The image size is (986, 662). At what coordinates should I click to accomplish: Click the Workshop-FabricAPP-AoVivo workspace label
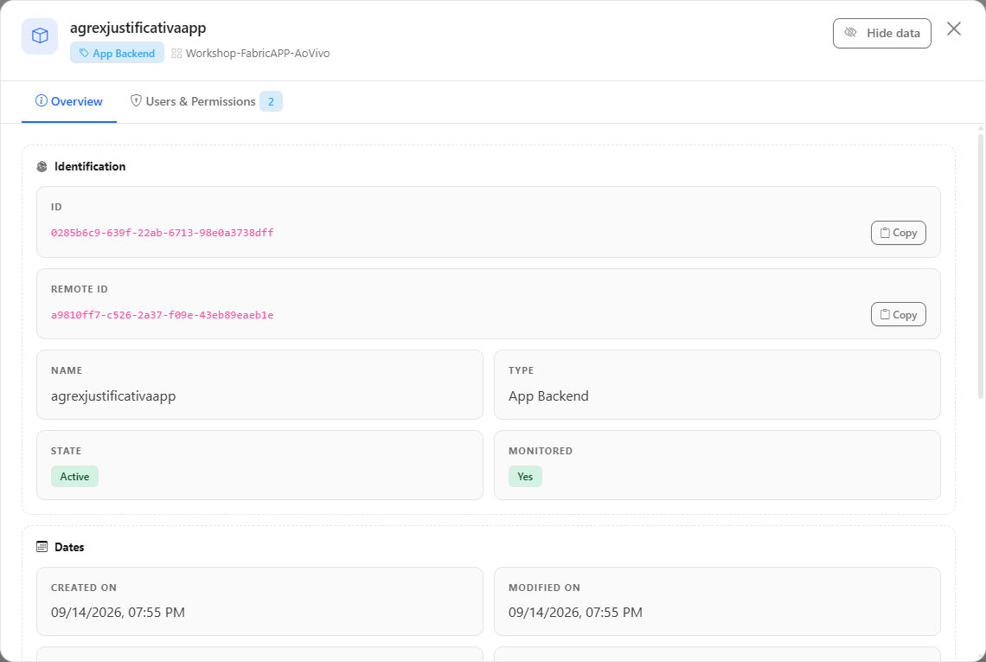(x=258, y=54)
